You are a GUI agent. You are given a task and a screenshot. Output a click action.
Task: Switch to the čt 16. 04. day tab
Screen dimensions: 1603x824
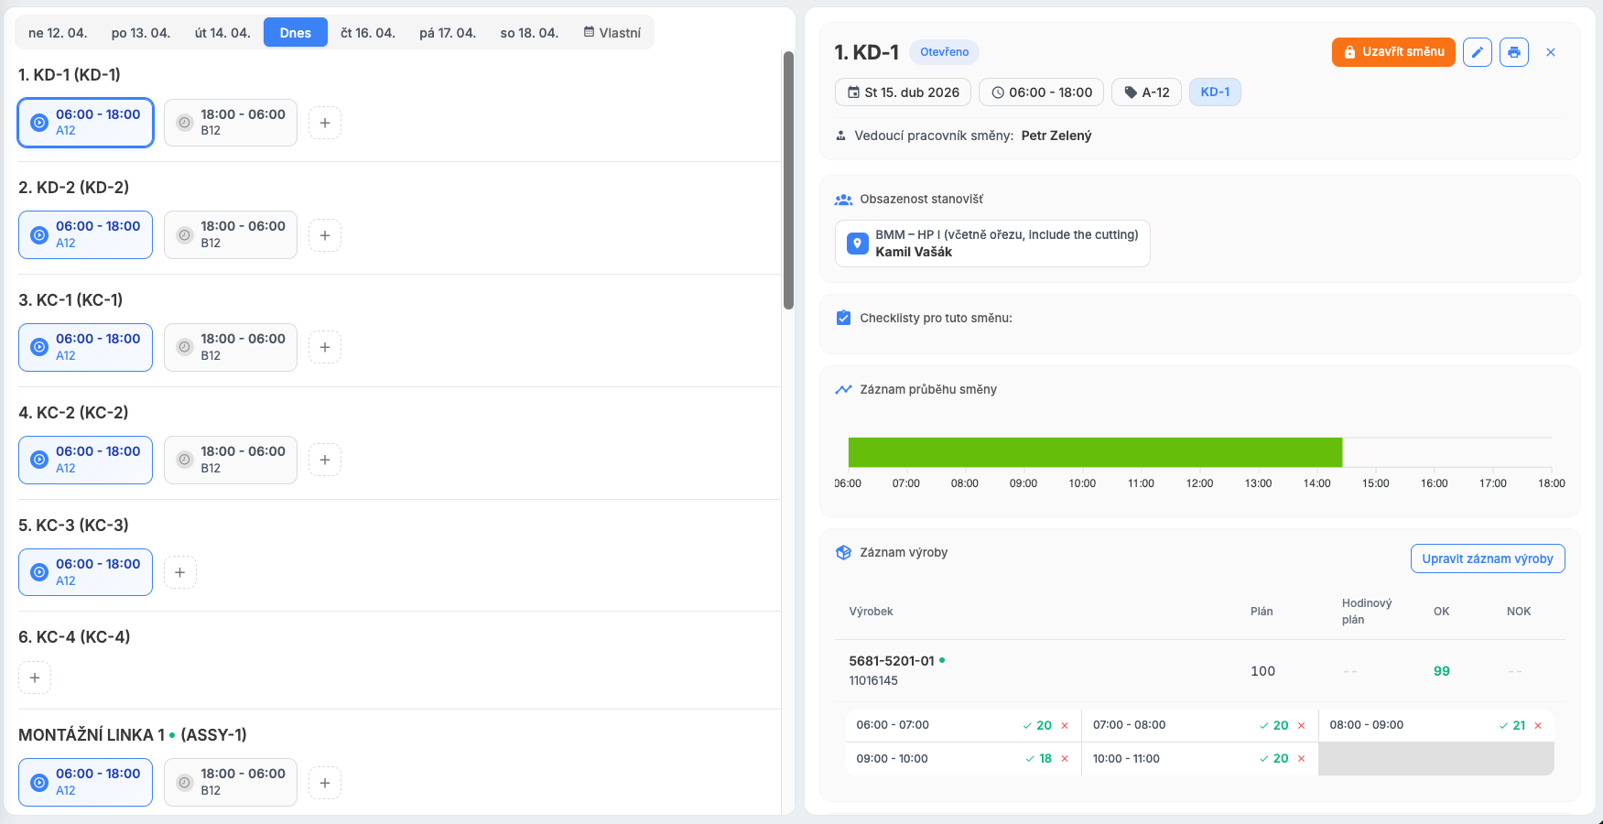point(367,33)
